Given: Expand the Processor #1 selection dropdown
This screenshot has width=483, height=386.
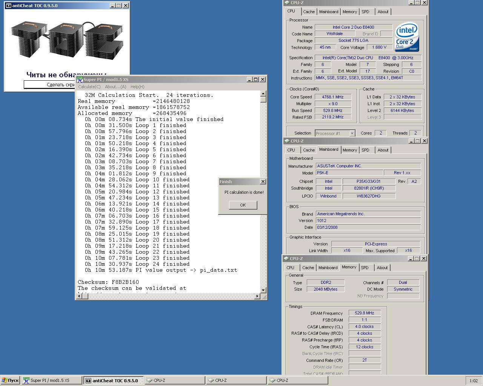Looking at the screenshot, I should point(352,133).
